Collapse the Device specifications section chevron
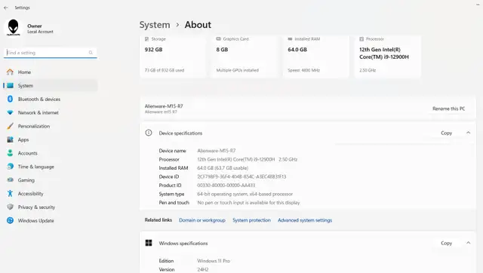The image size is (483, 273). [468, 133]
